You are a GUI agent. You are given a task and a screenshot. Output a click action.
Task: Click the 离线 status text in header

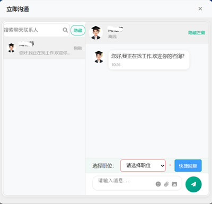click(x=112, y=37)
